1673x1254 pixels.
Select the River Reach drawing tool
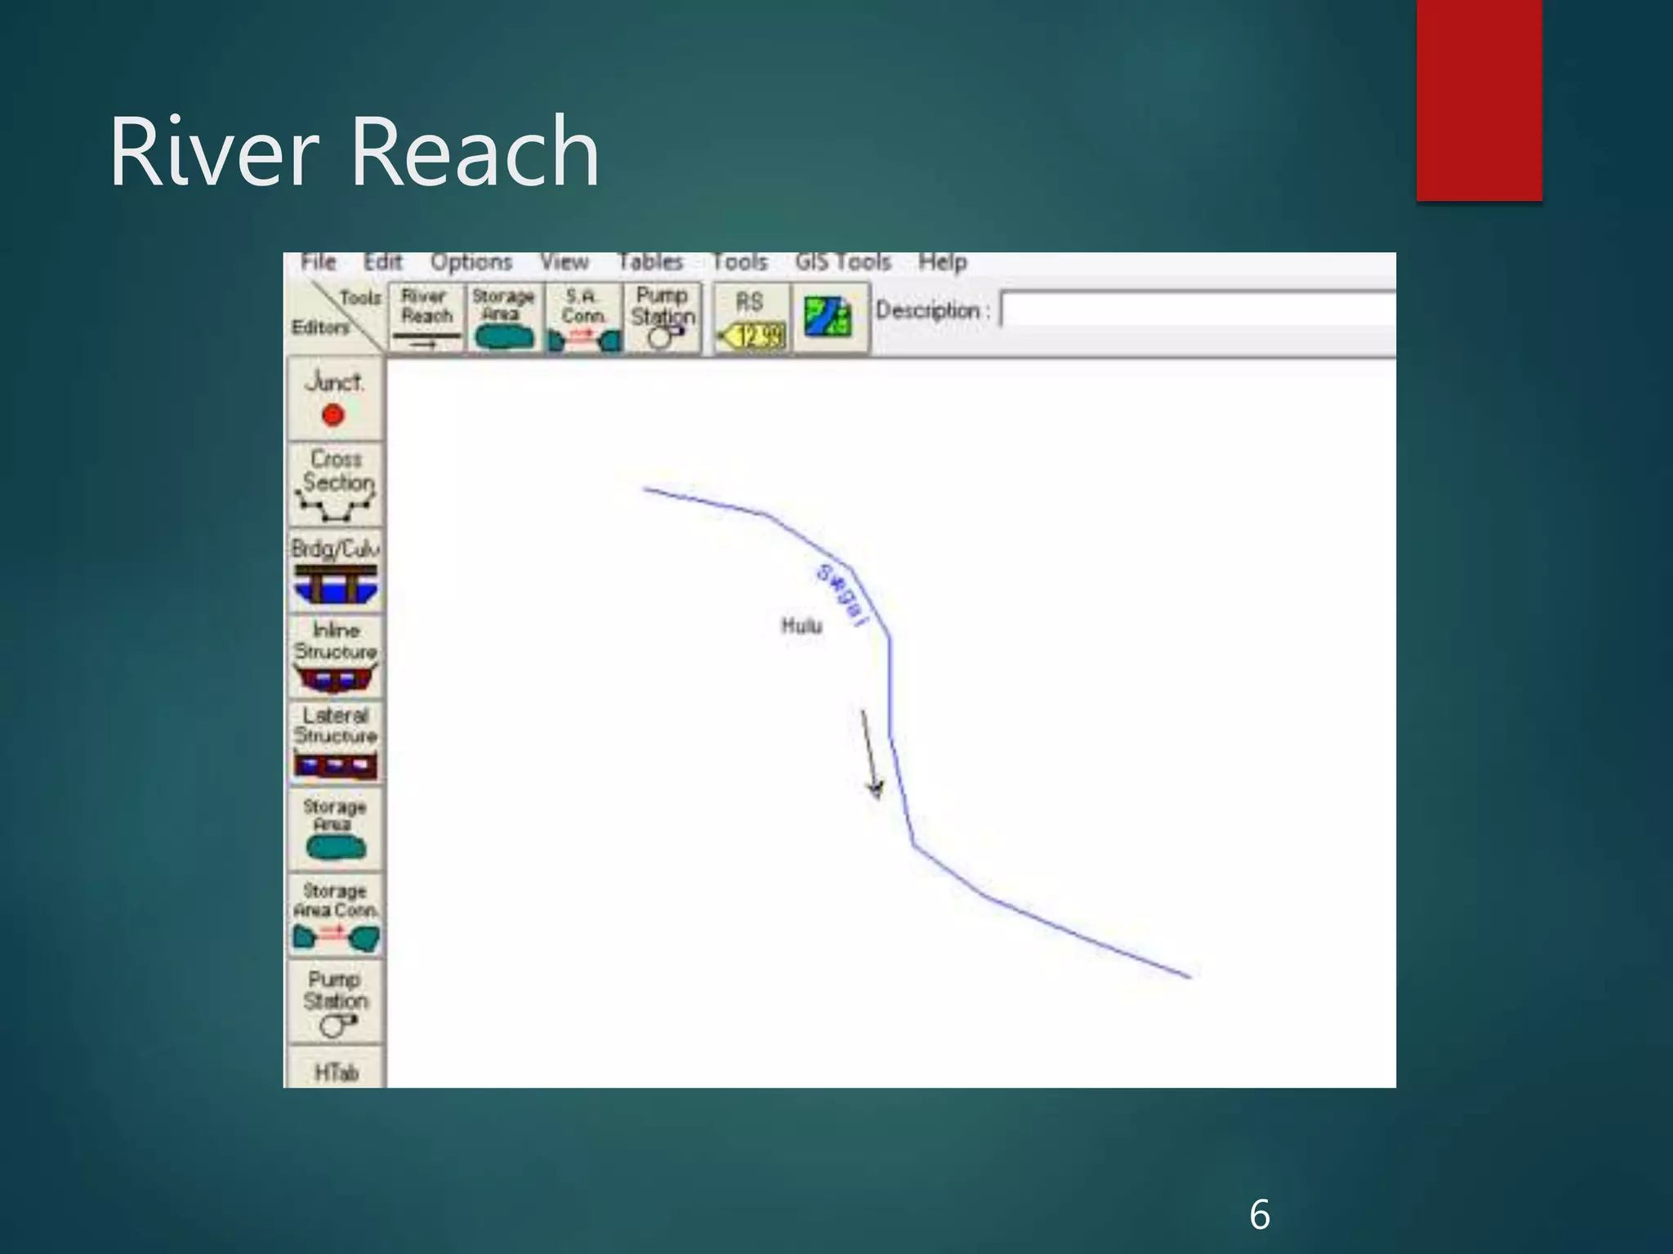click(x=426, y=318)
